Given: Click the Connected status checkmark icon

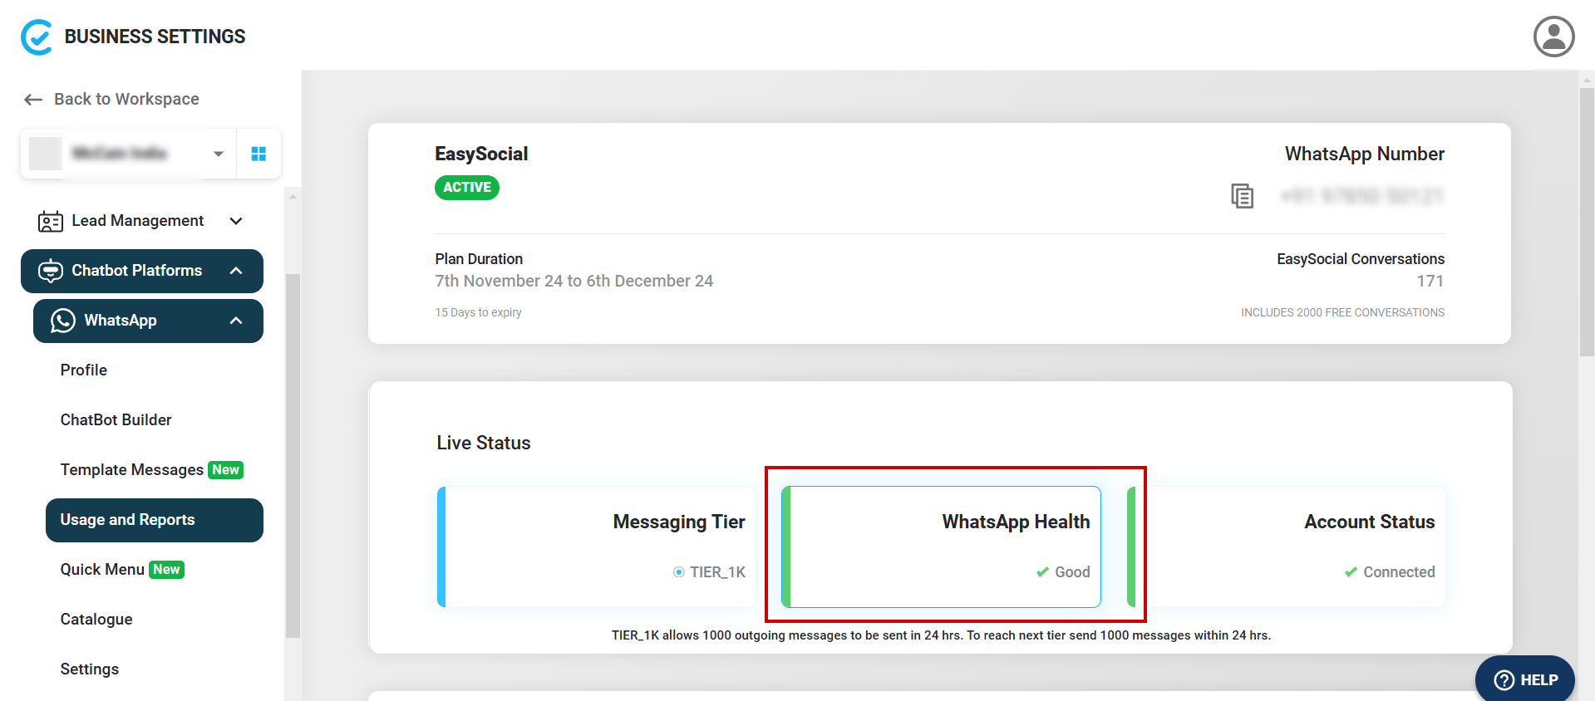Looking at the screenshot, I should [x=1351, y=572].
